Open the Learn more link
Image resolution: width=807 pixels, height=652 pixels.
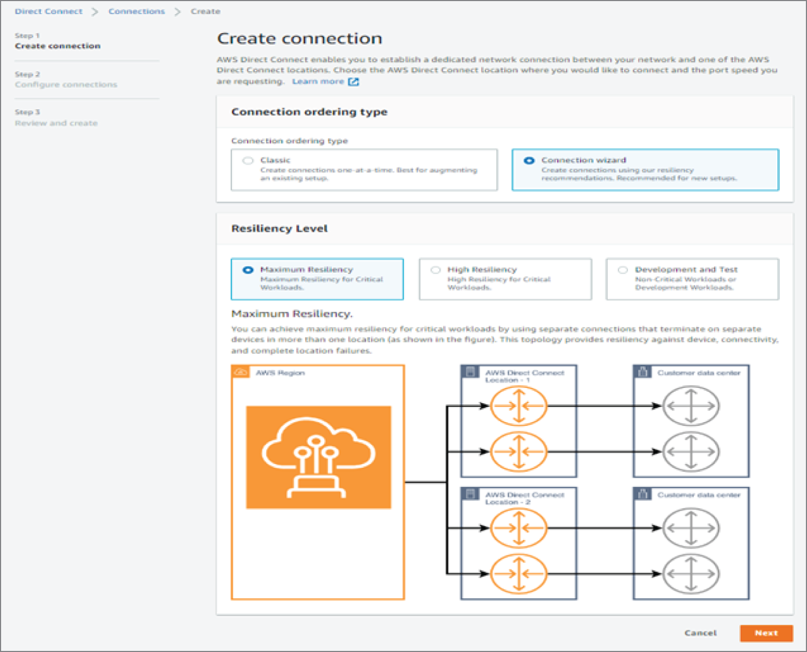318,81
